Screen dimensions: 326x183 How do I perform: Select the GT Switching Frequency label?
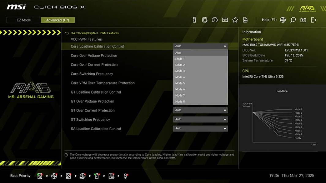90,120
